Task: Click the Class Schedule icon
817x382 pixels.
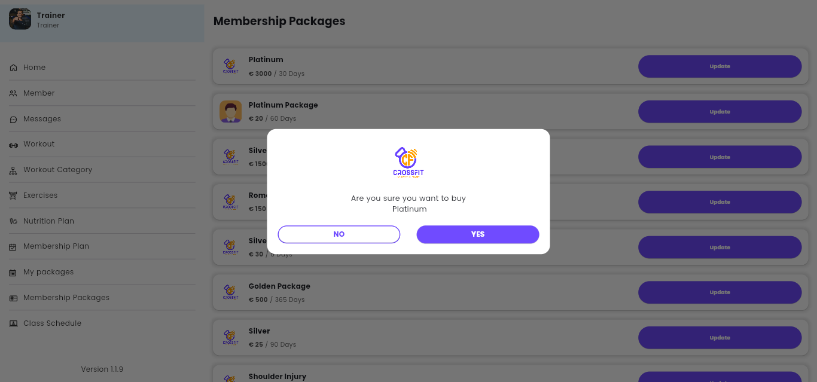Action: point(13,323)
